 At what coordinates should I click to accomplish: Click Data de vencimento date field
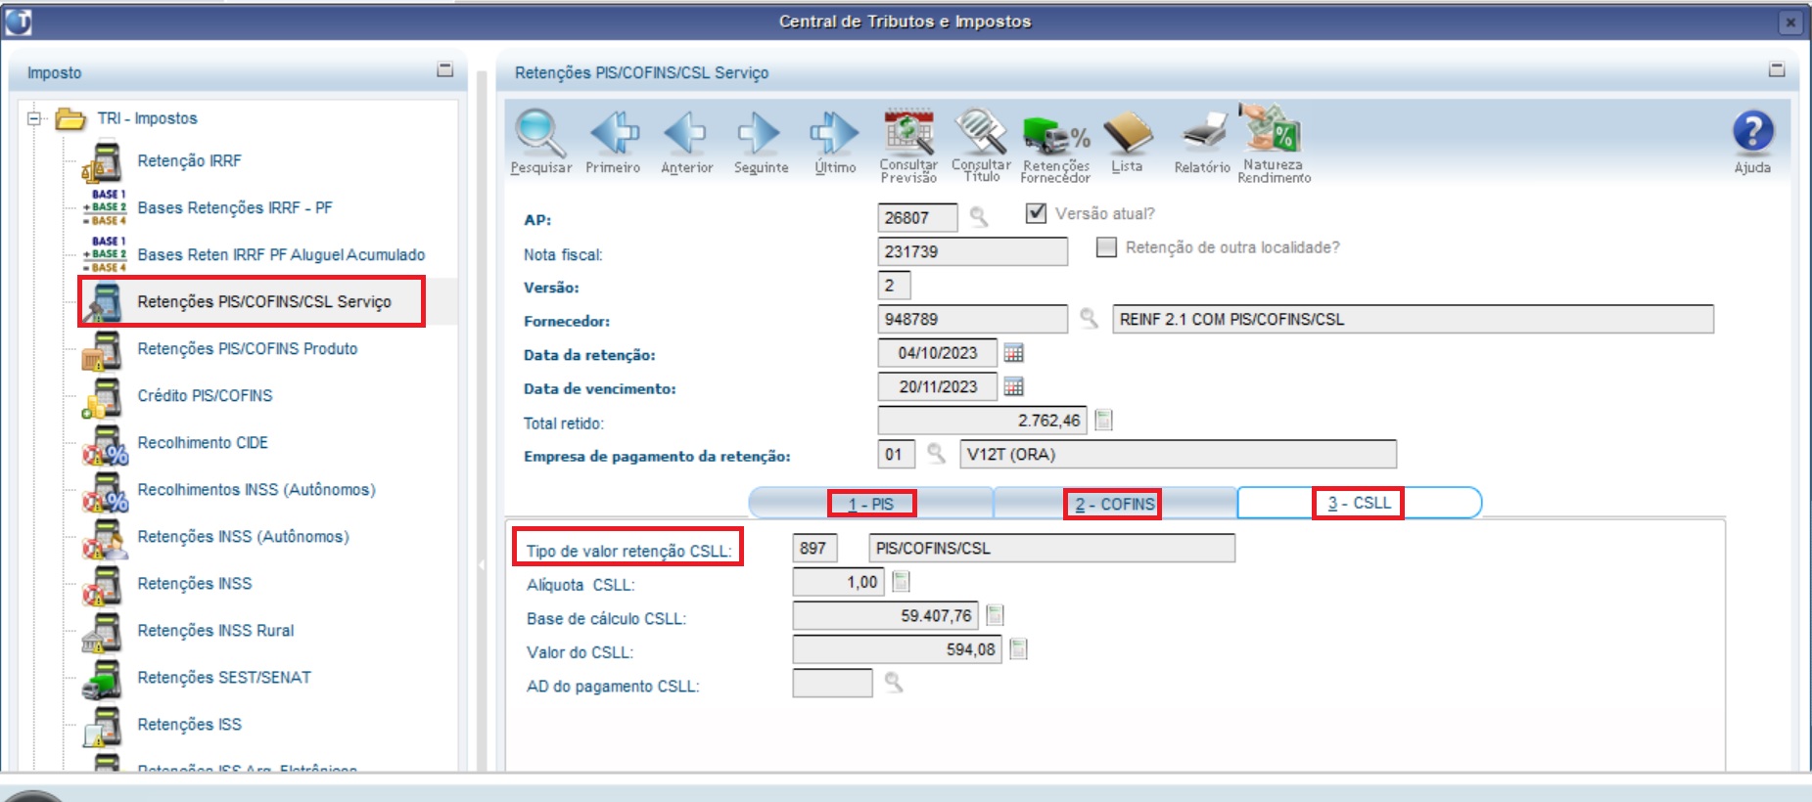tap(937, 386)
